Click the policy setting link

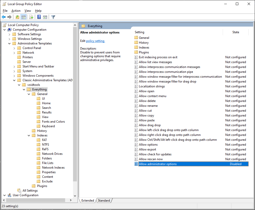click(95, 41)
